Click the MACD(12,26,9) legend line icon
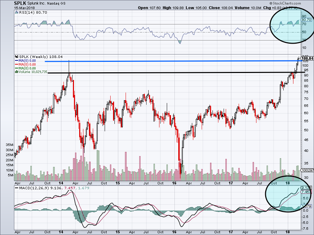This screenshot has width=314, height=235. point(16,188)
